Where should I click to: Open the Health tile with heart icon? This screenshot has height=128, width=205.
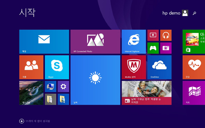[194, 67]
